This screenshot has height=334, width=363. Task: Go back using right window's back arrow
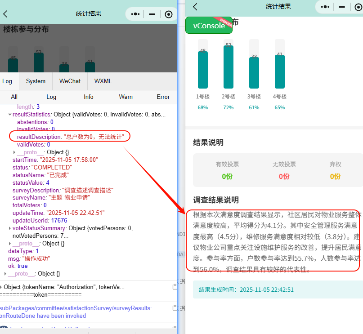195,7
